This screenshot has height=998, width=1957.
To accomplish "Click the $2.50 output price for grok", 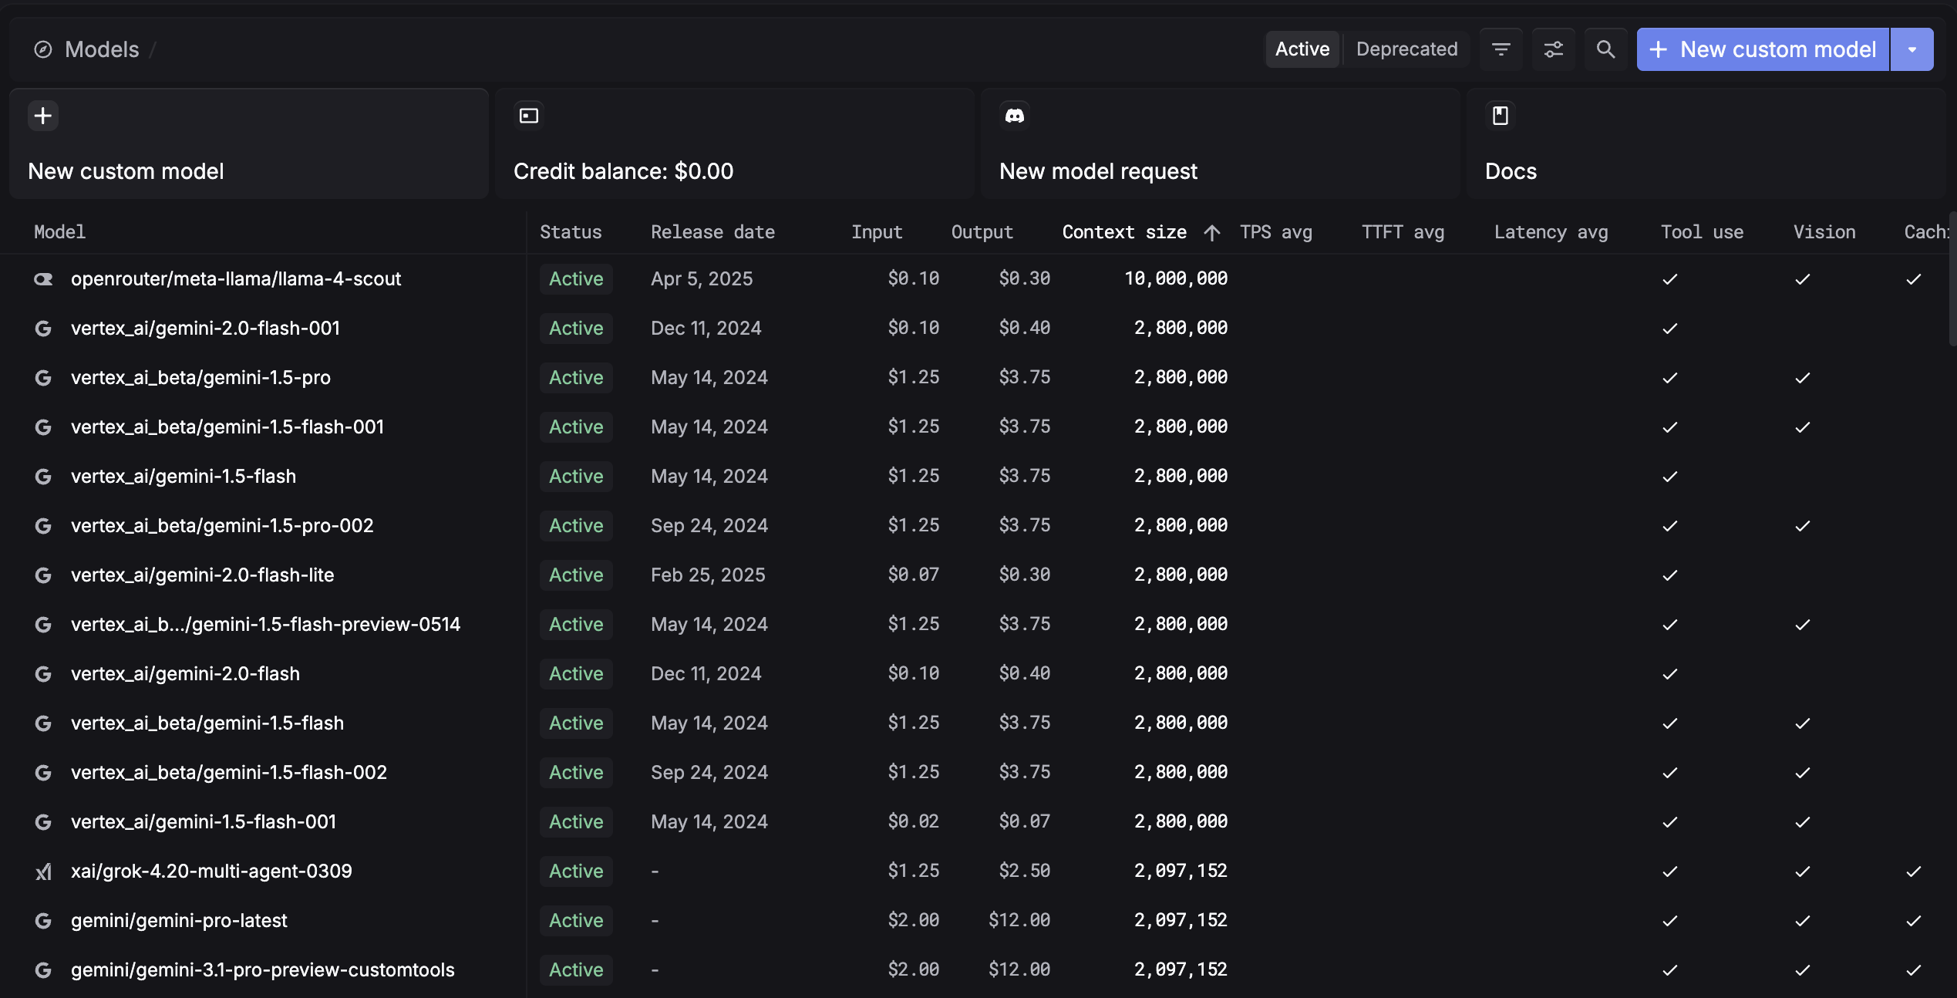I will click(1025, 872).
